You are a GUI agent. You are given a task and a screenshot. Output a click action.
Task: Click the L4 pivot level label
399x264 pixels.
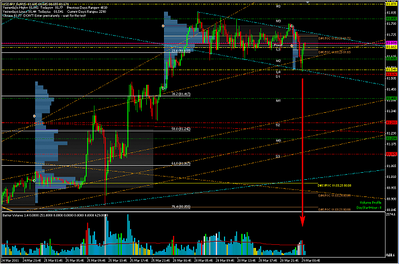click(x=278, y=72)
